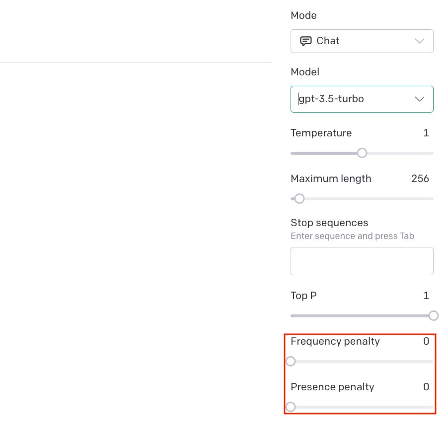Click the chat bubble icon in Mode
The height and width of the screenshot is (422, 447).
coord(305,41)
